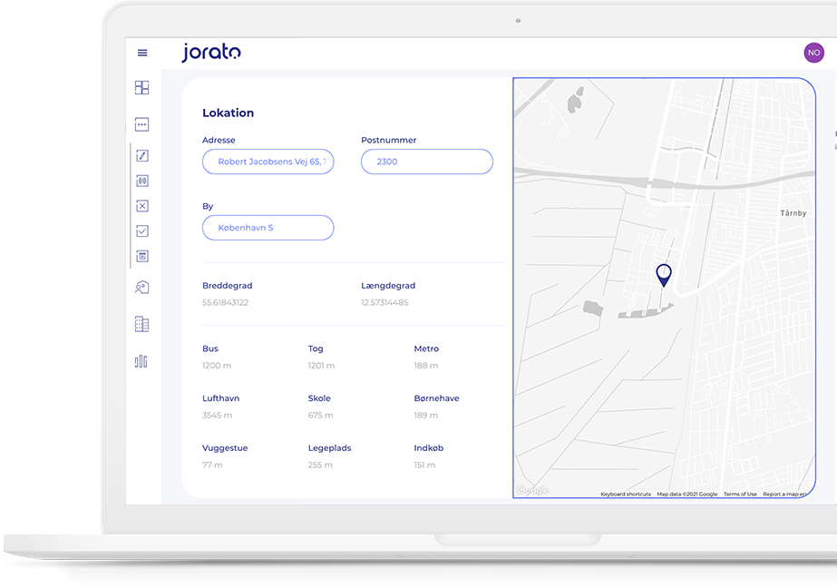Open the calendar icon in the sidebar

pos(141,256)
